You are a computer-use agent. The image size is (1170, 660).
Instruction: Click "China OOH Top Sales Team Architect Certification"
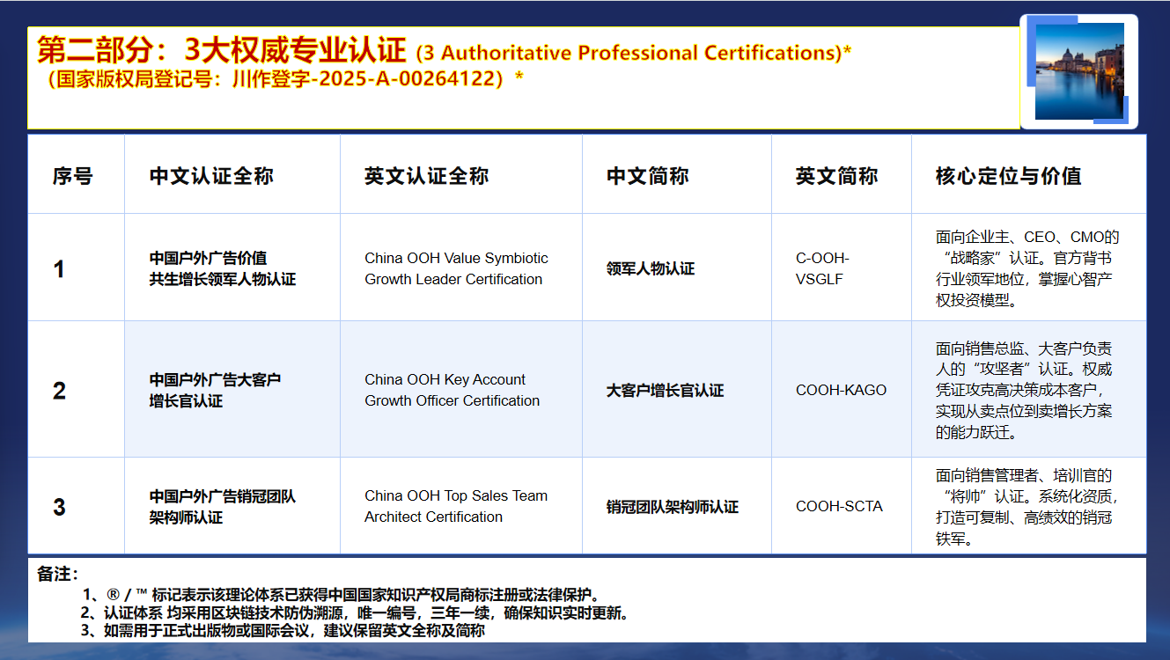point(456,506)
